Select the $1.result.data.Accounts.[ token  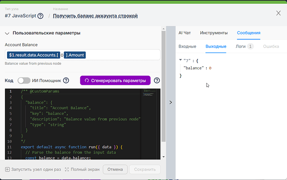pyautogui.click(x=34, y=55)
